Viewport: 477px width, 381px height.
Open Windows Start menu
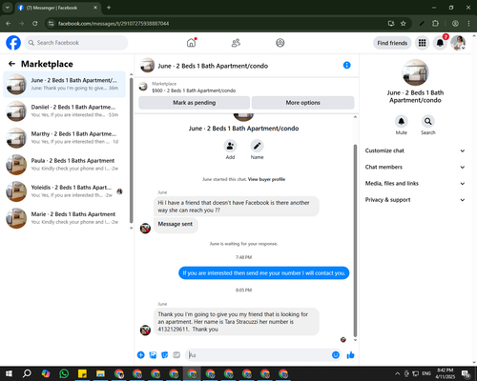tap(9, 373)
